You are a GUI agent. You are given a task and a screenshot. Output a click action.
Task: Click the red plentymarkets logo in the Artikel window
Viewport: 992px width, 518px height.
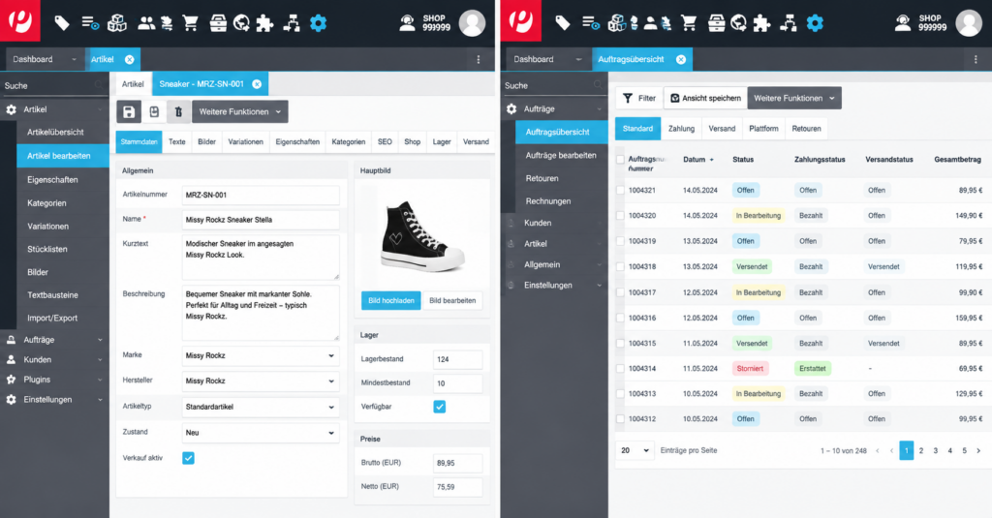pos(19,20)
